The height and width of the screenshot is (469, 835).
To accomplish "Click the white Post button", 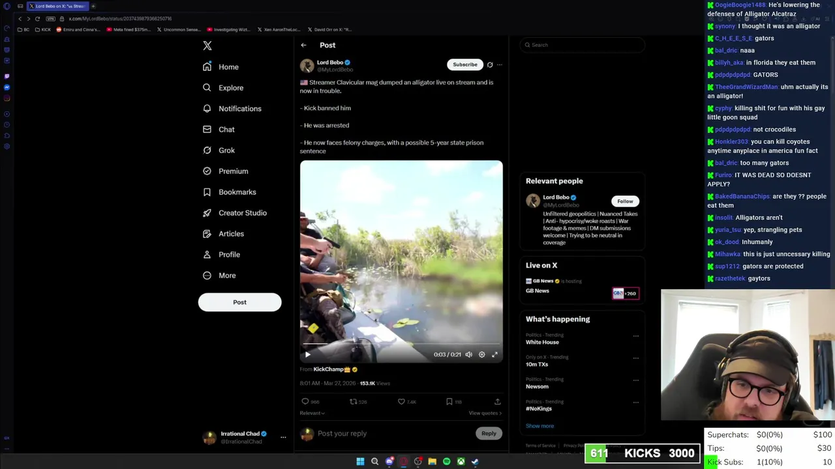I will click(x=239, y=302).
